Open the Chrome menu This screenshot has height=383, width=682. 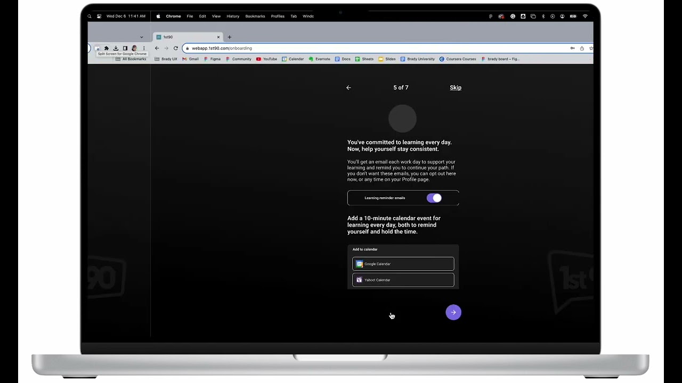pos(173,16)
